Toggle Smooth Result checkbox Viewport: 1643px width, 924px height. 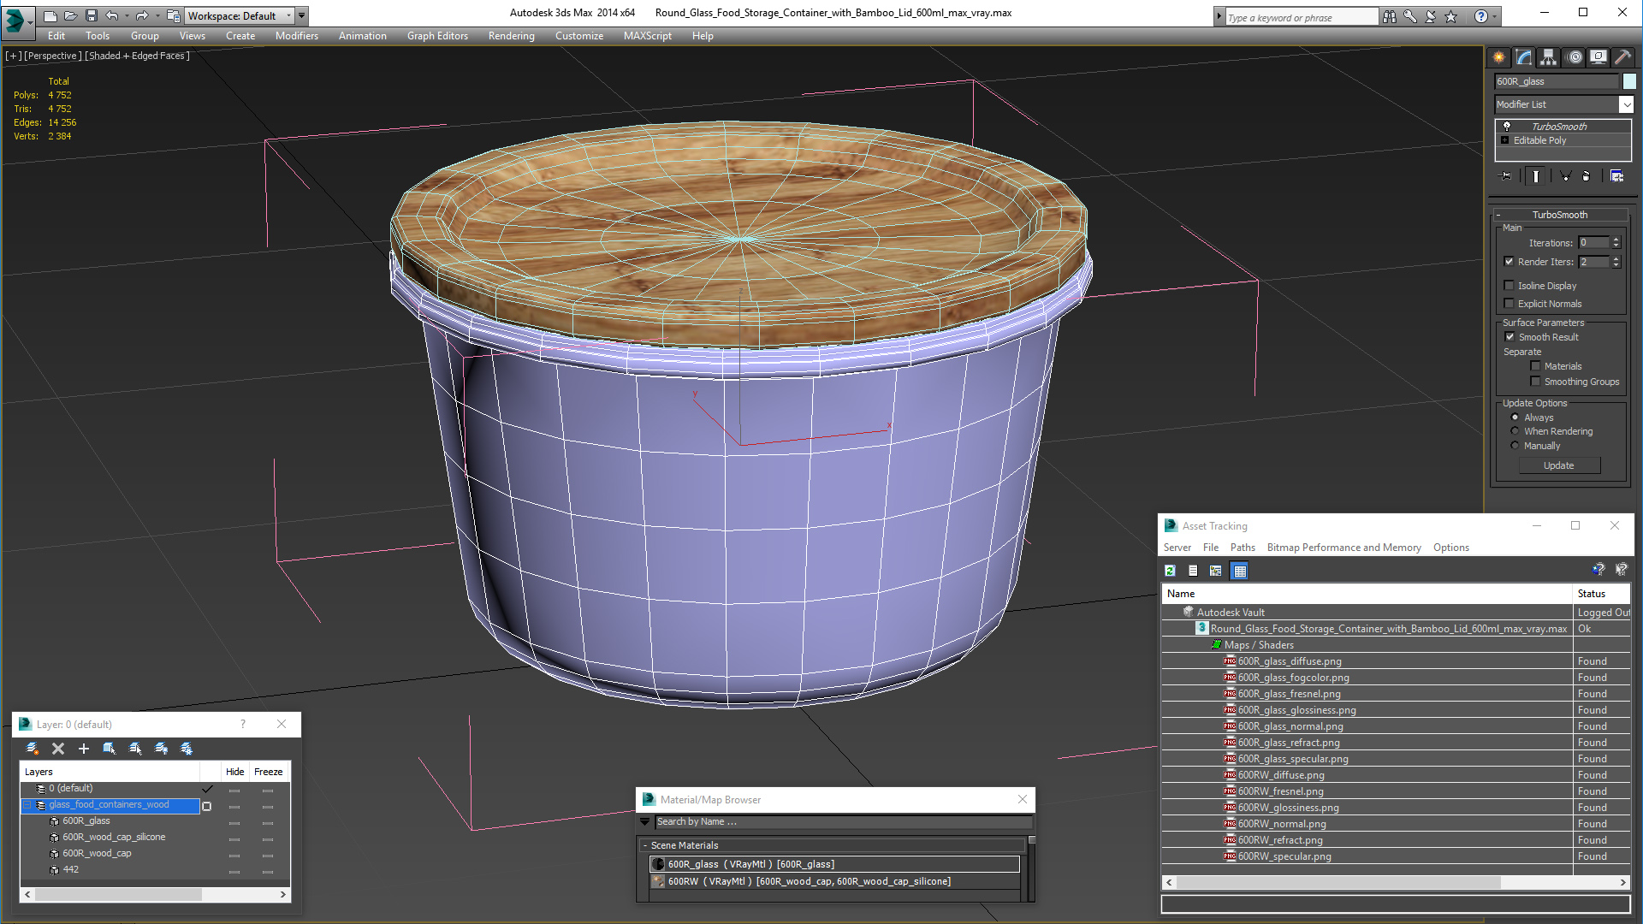(x=1510, y=337)
